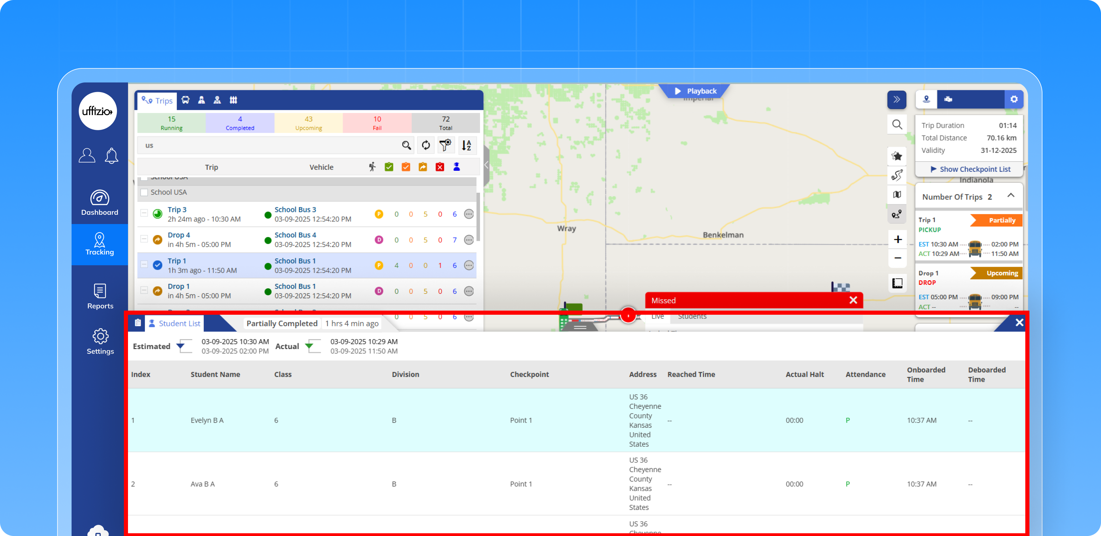Expand Show Checkpoint List

tap(970, 169)
